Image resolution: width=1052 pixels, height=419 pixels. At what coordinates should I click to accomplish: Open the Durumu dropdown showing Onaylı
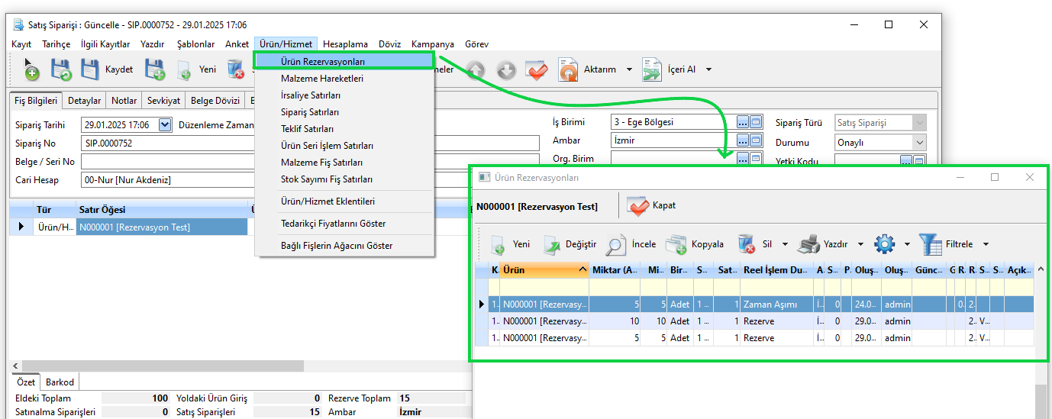(918, 143)
